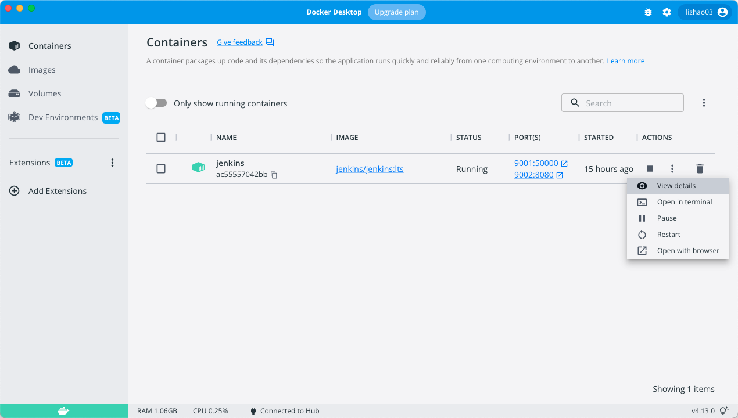Image resolution: width=738 pixels, height=418 pixels.
Task: Sort by the STATUS column header
Action: coord(469,138)
